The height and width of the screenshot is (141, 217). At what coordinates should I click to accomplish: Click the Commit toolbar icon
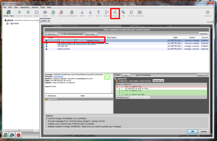click(19, 13)
